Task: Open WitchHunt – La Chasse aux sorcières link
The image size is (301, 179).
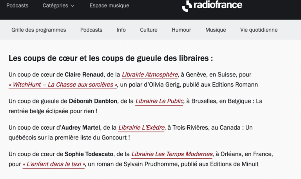Action: click(x=63, y=85)
